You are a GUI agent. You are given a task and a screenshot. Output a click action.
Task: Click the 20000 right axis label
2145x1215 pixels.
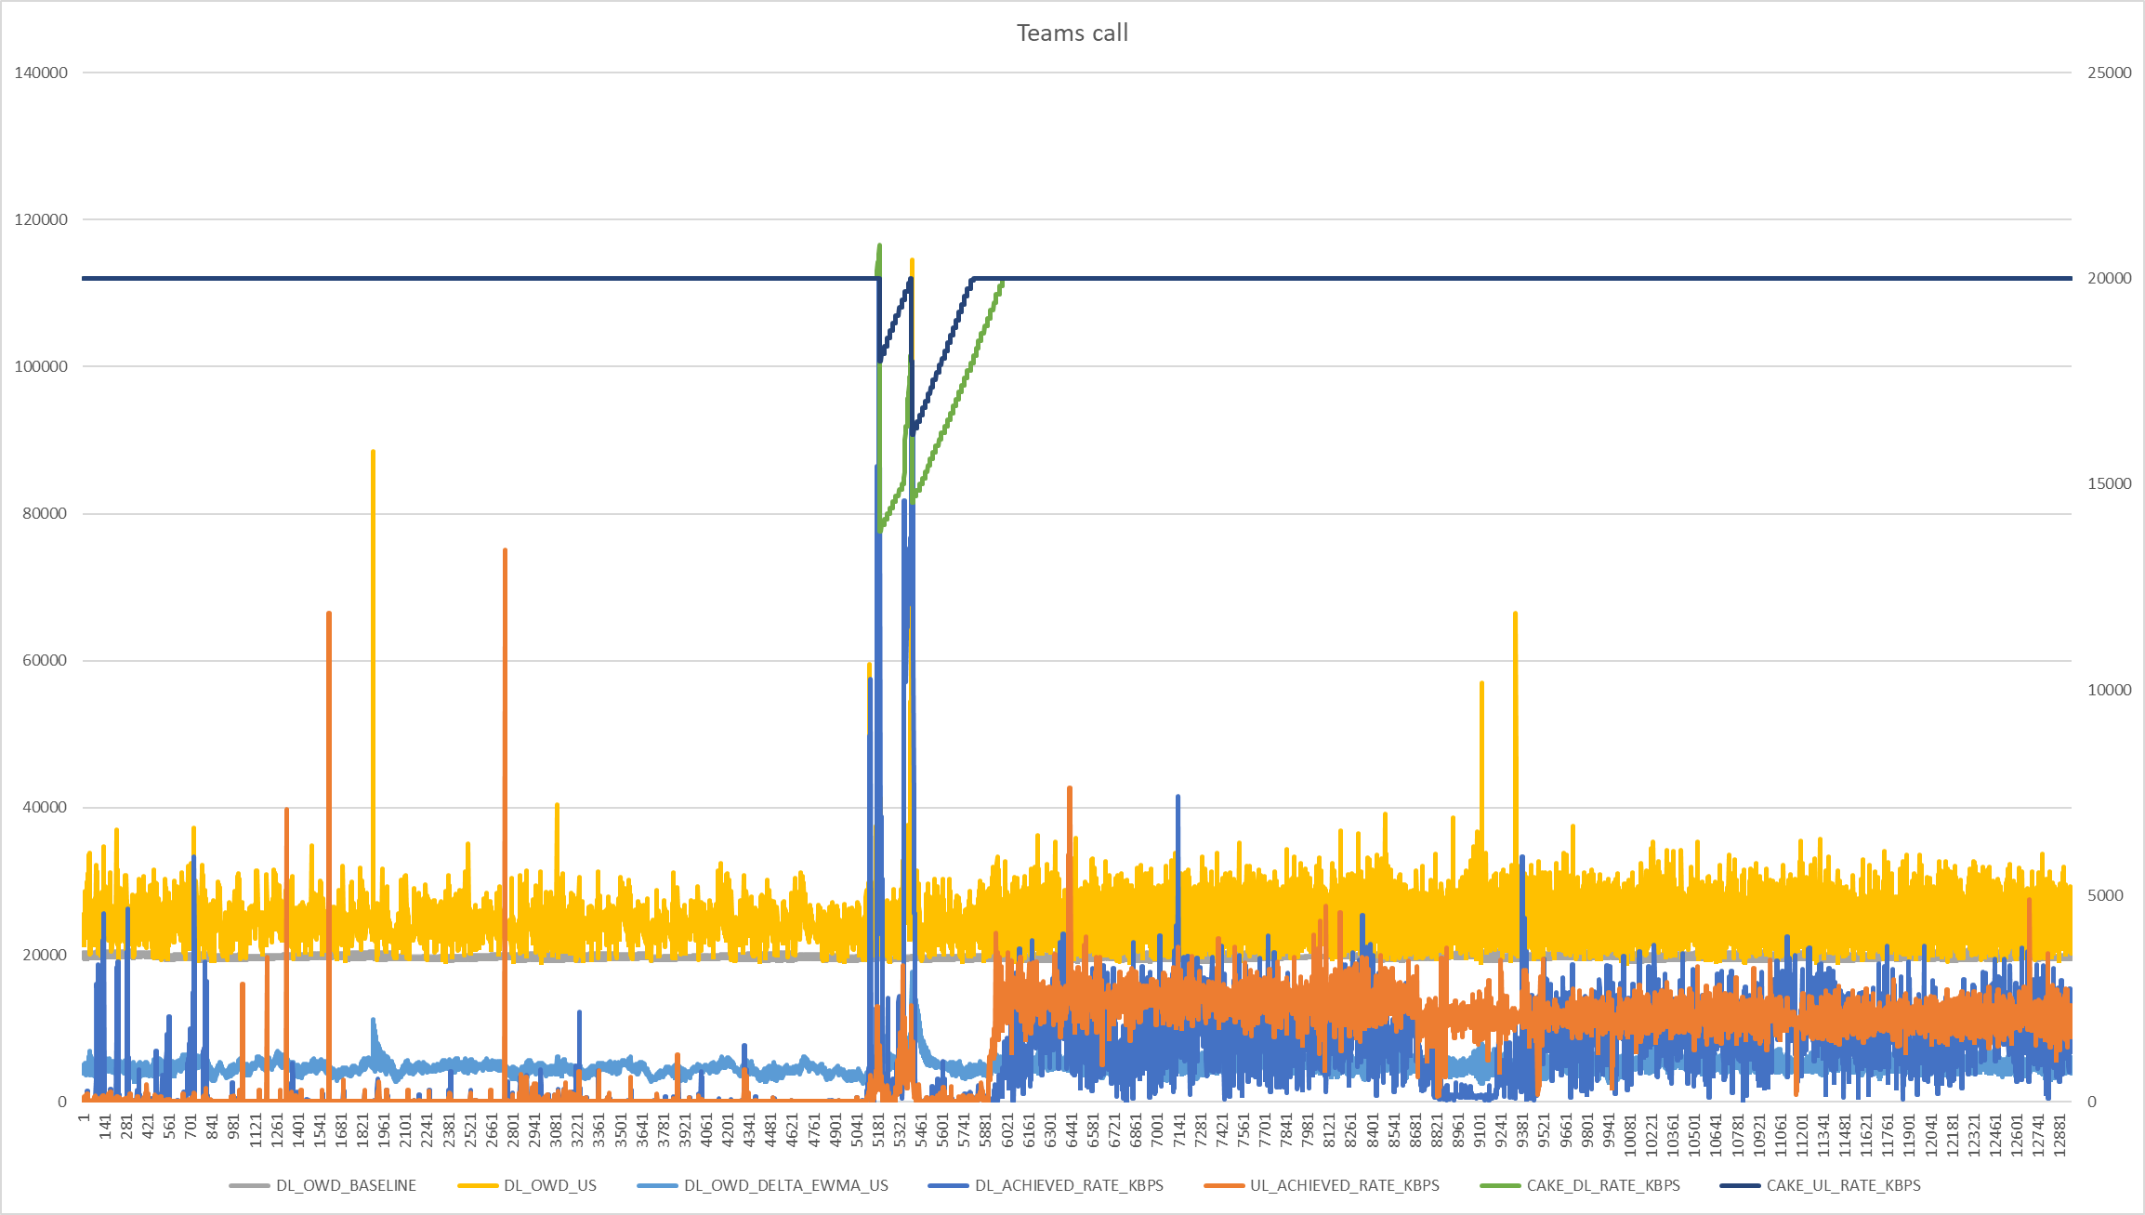[x=2110, y=278]
